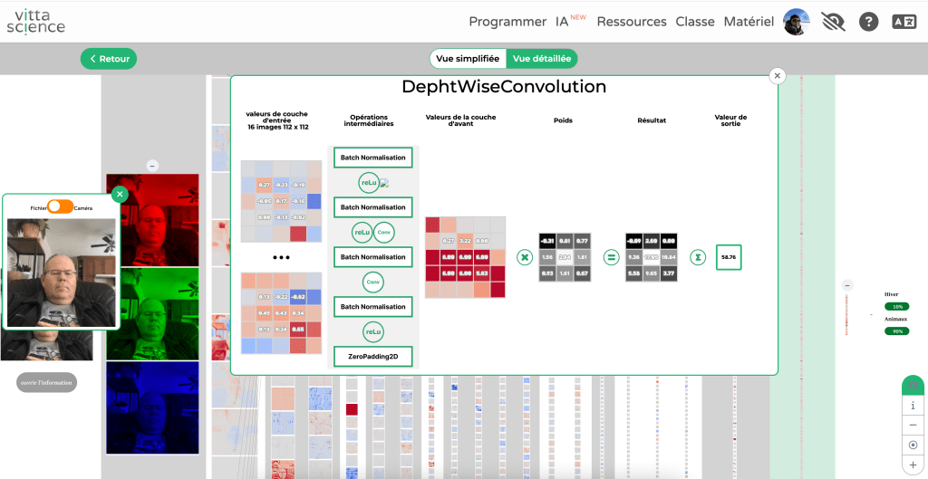
Task: Click the user profile avatar
Action: [x=796, y=22]
